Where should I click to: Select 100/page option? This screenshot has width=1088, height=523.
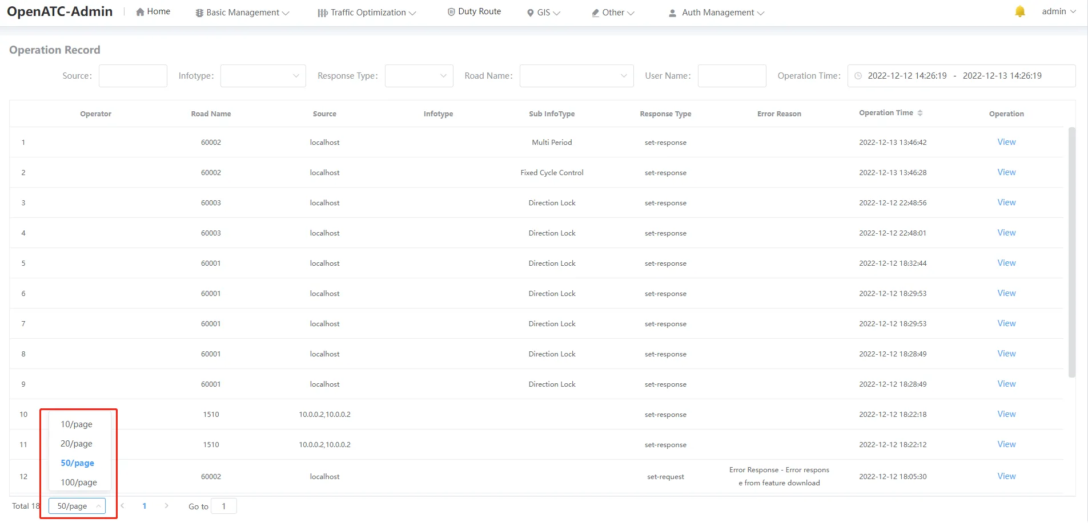79,483
